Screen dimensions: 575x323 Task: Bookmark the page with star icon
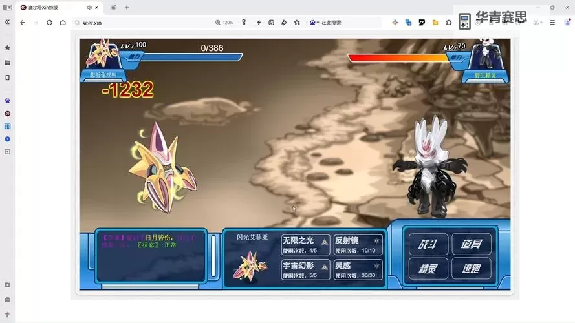[x=297, y=23]
